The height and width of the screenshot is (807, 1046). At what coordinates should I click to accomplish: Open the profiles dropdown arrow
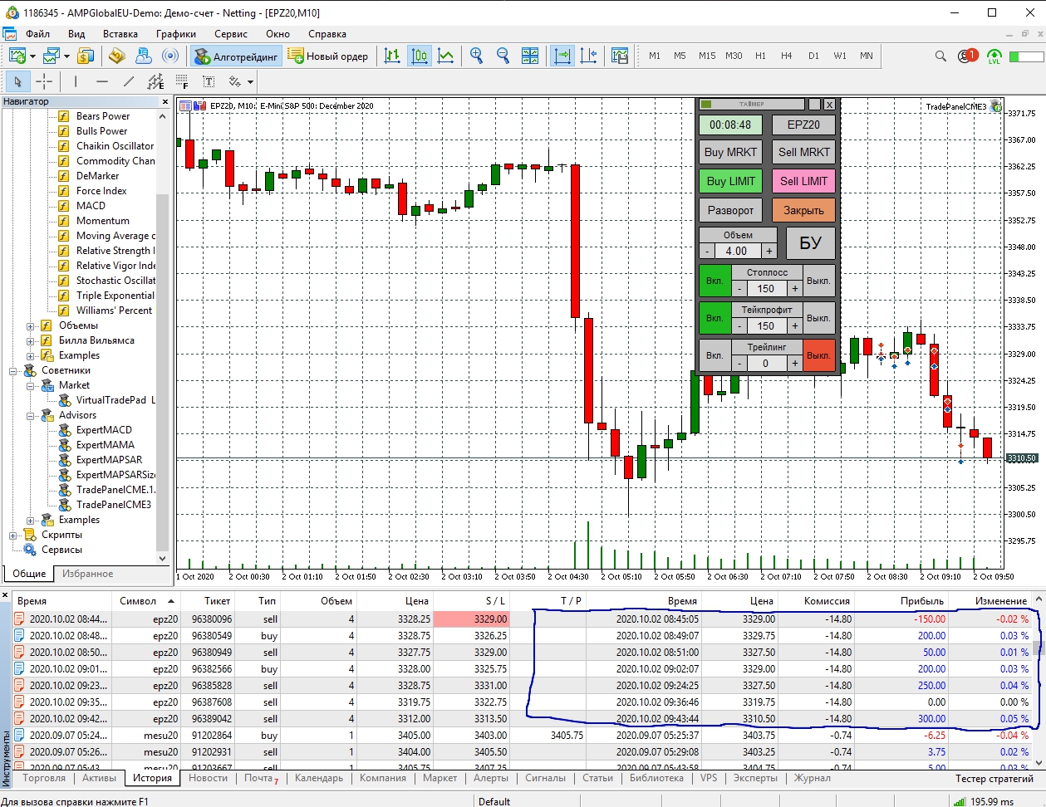(x=66, y=56)
